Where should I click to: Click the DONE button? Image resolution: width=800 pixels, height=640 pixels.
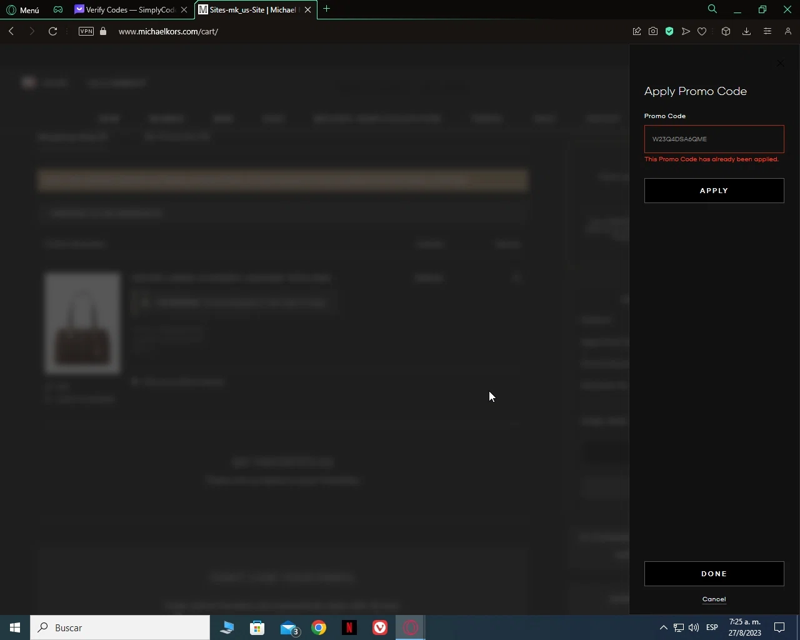point(714,574)
